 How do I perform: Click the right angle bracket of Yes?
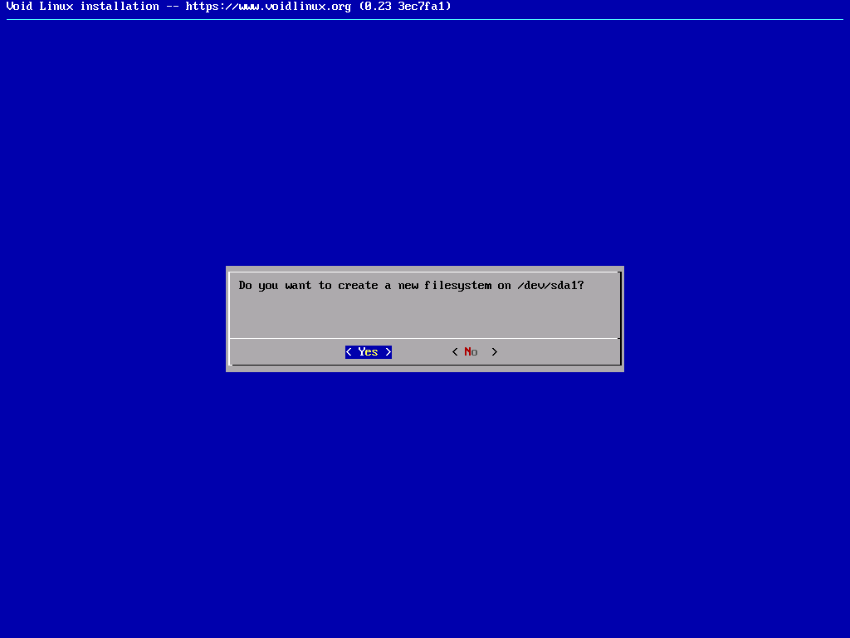click(388, 352)
